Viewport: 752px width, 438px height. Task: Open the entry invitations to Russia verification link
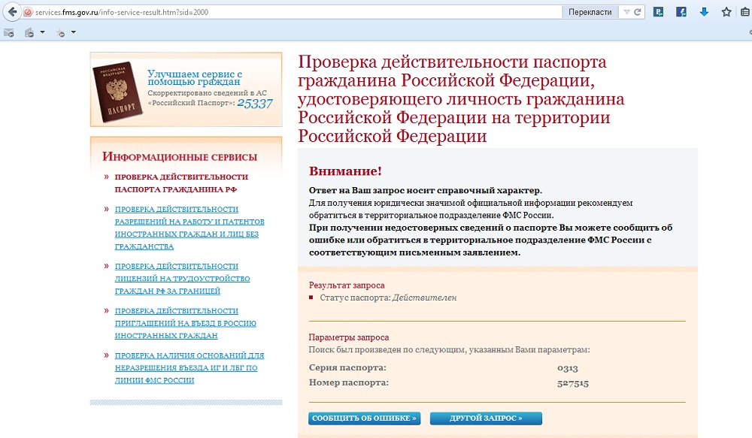[x=185, y=323]
